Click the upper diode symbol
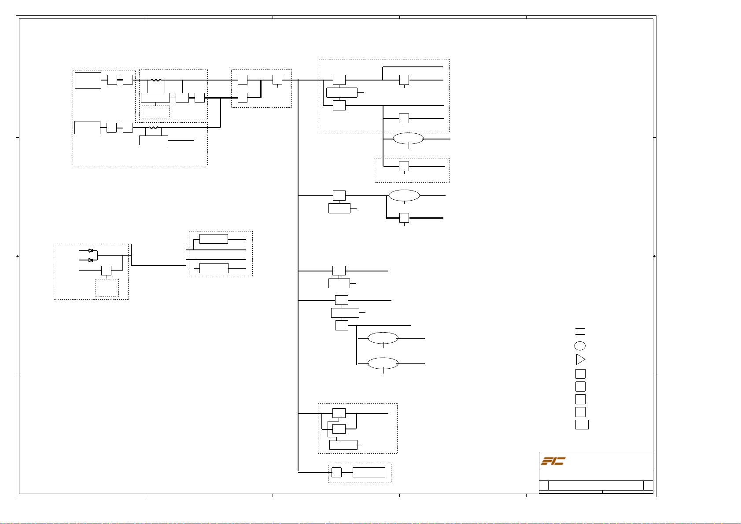Image resolution: width=741 pixels, height=524 pixels. 91,250
